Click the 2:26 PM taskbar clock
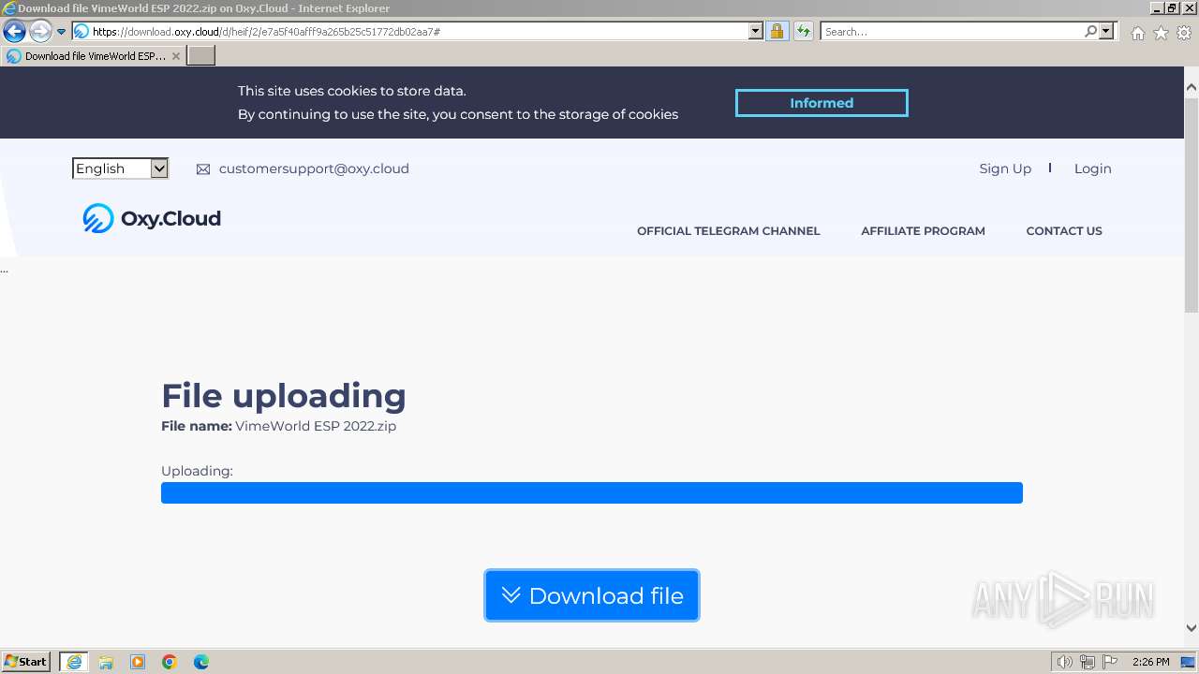The height and width of the screenshot is (674, 1199). pos(1150,662)
